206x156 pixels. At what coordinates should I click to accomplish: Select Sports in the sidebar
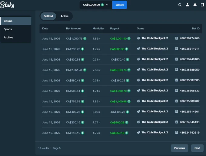(16, 29)
